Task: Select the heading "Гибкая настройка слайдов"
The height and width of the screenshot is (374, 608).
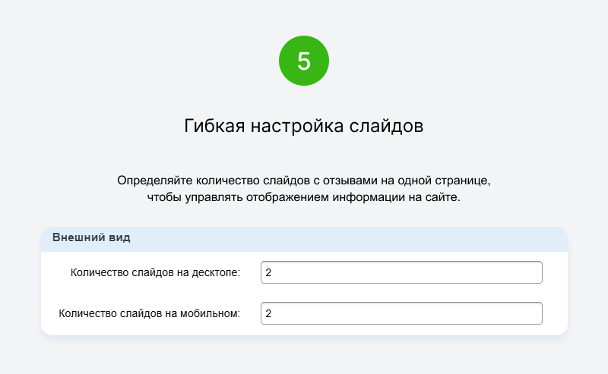Action: pos(303,126)
